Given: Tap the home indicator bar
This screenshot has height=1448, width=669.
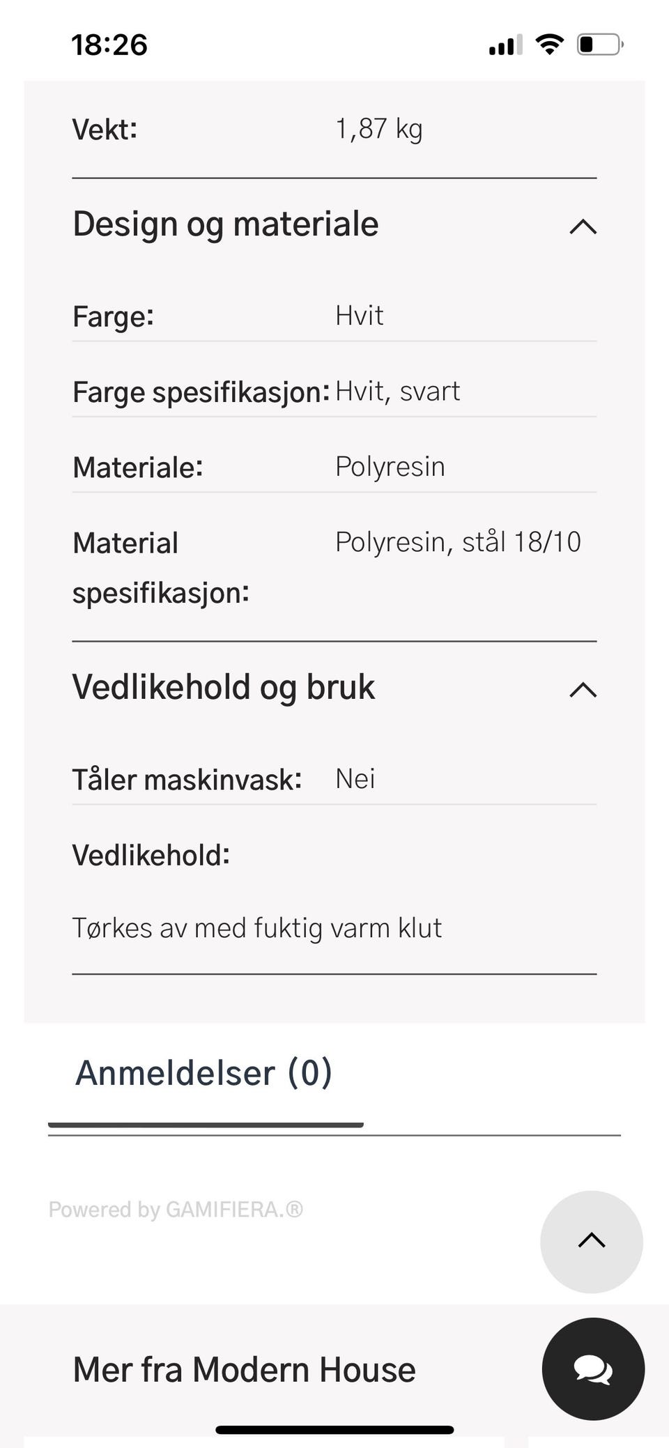Looking at the screenshot, I should click(334, 1430).
